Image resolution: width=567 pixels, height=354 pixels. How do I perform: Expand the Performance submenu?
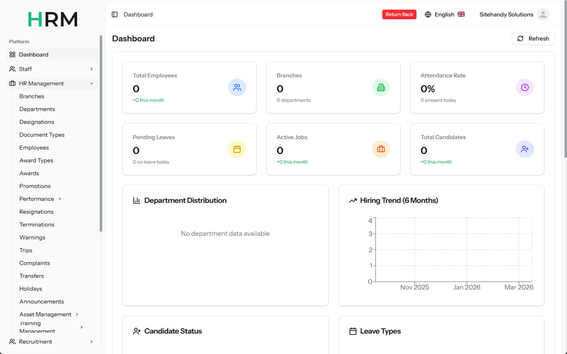(x=40, y=199)
